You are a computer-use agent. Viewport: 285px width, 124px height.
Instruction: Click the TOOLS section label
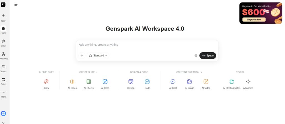click(x=240, y=72)
